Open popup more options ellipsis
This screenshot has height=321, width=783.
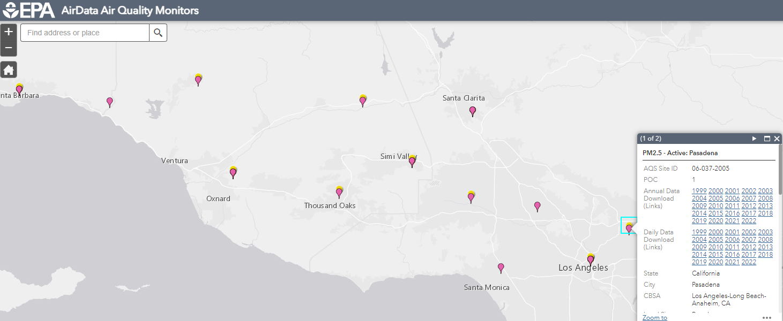tap(767, 317)
